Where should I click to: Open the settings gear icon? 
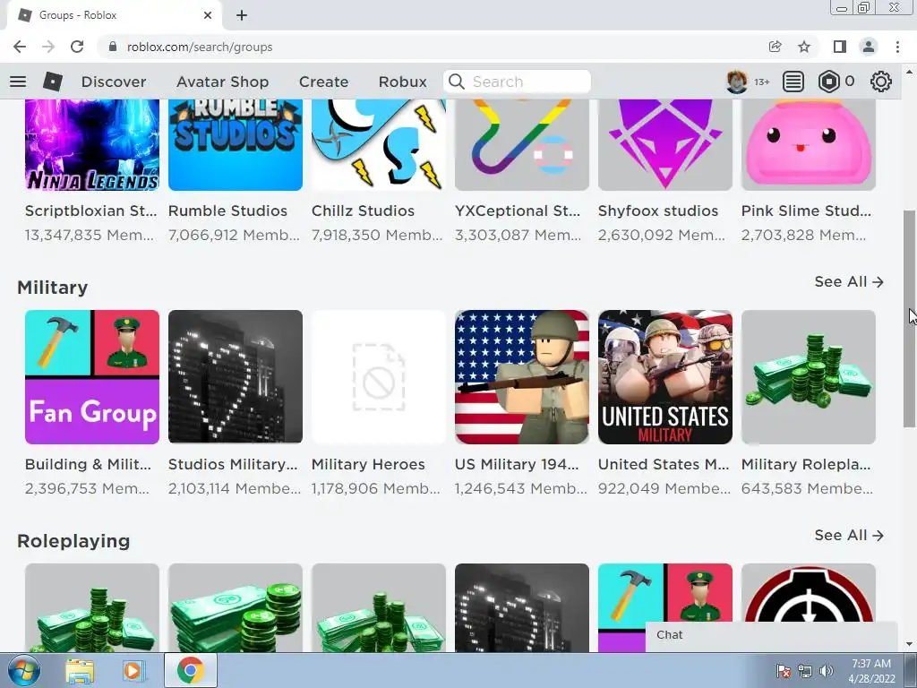pyautogui.click(x=881, y=82)
